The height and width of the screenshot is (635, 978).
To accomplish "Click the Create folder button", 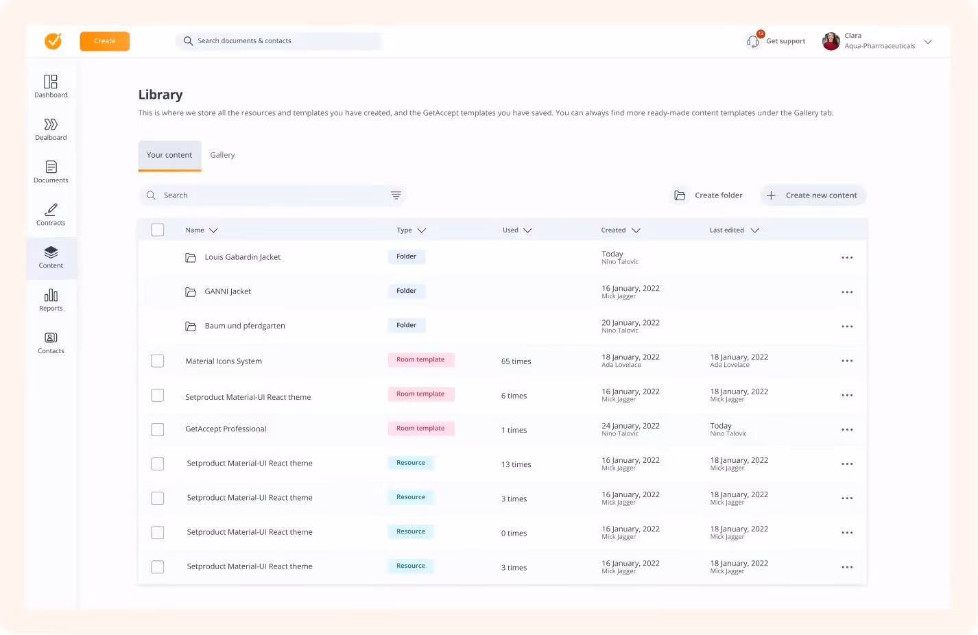I will click(x=708, y=195).
